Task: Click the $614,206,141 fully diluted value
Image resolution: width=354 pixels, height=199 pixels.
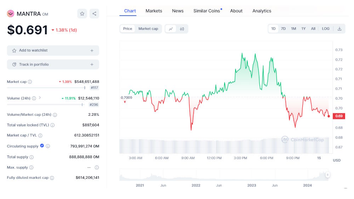Action: click(x=87, y=178)
